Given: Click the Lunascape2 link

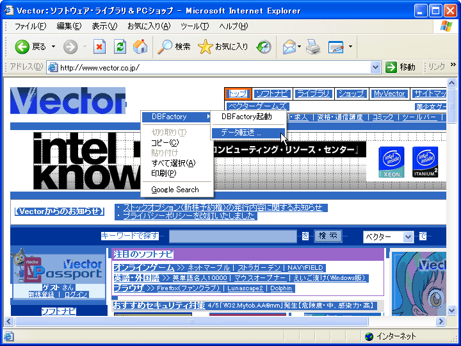Looking at the screenshot, I should click(245, 288).
